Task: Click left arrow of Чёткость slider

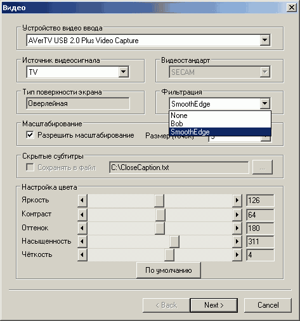Action: coord(82,255)
